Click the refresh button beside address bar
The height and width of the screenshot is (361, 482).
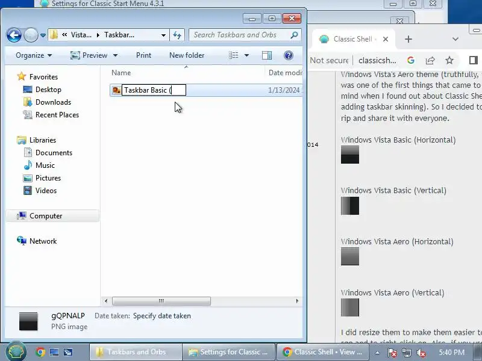click(177, 35)
